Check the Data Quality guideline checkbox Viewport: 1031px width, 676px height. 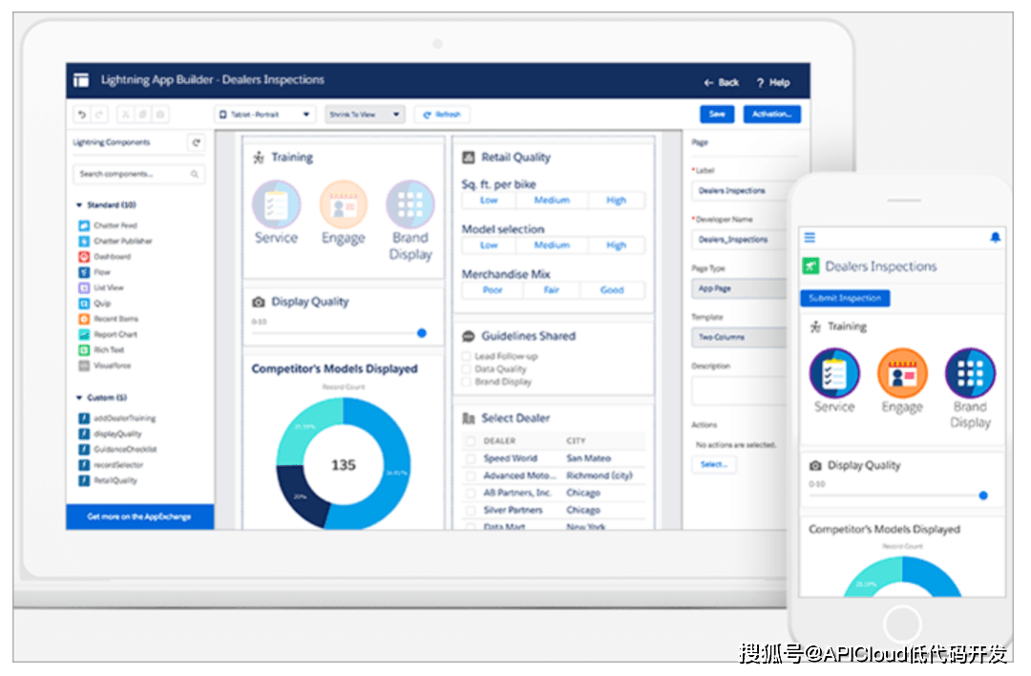point(466,369)
